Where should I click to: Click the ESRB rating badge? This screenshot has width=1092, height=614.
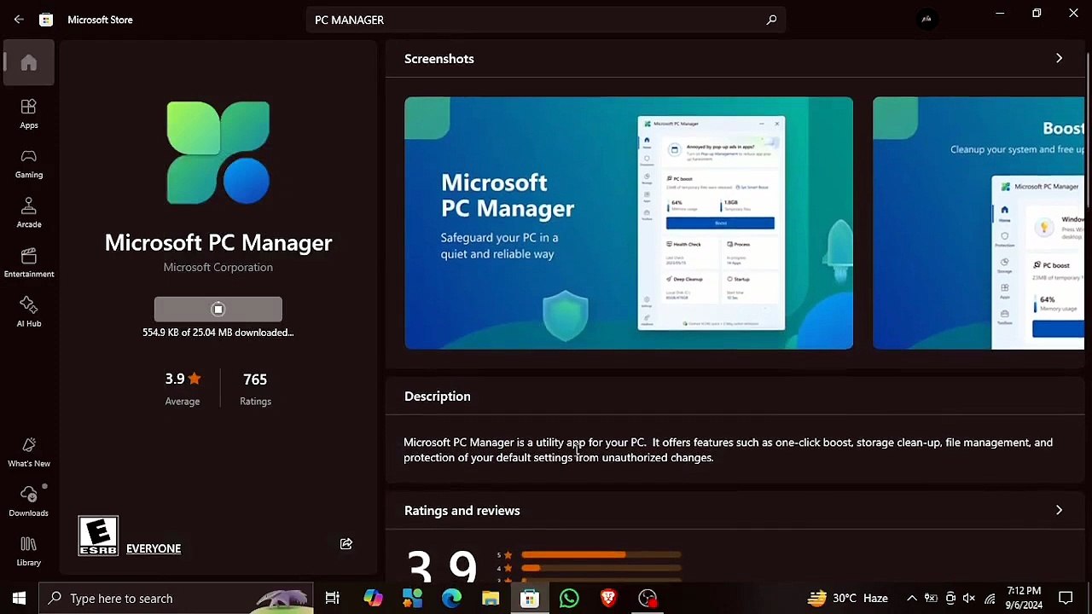(98, 536)
